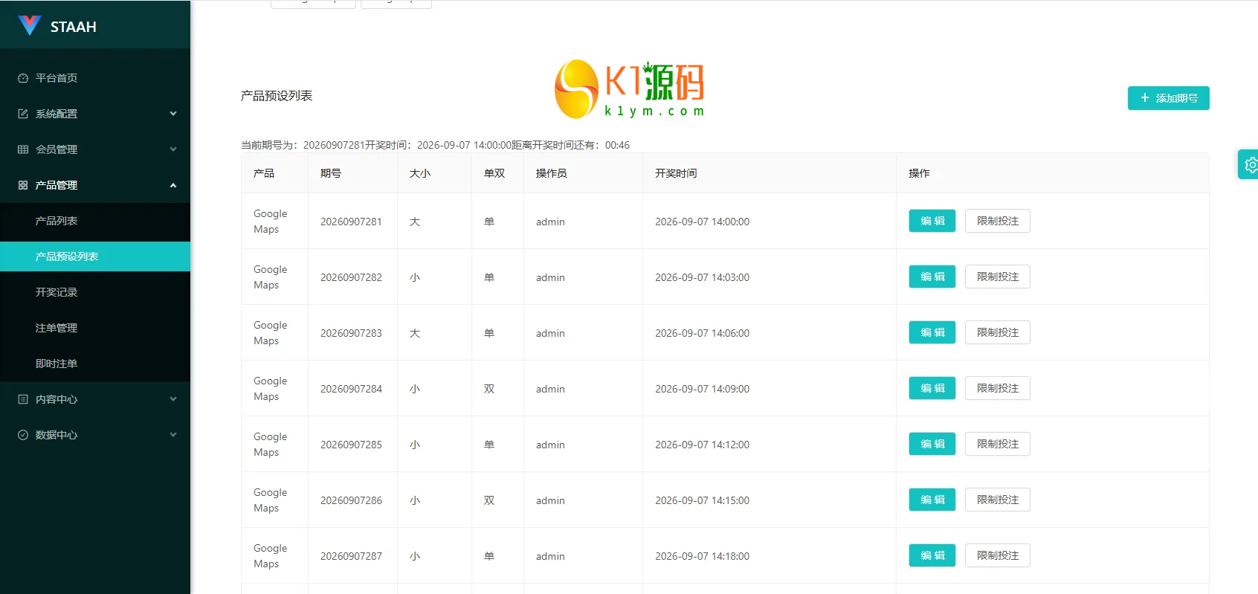The height and width of the screenshot is (594, 1258).
Task: Click the 平台首页 dashboard icon
Action: (23, 78)
